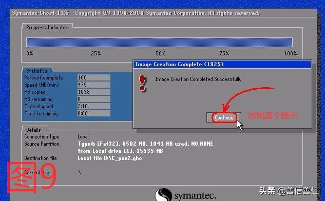Click the Percent complete value 100

click(x=94, y=77)
